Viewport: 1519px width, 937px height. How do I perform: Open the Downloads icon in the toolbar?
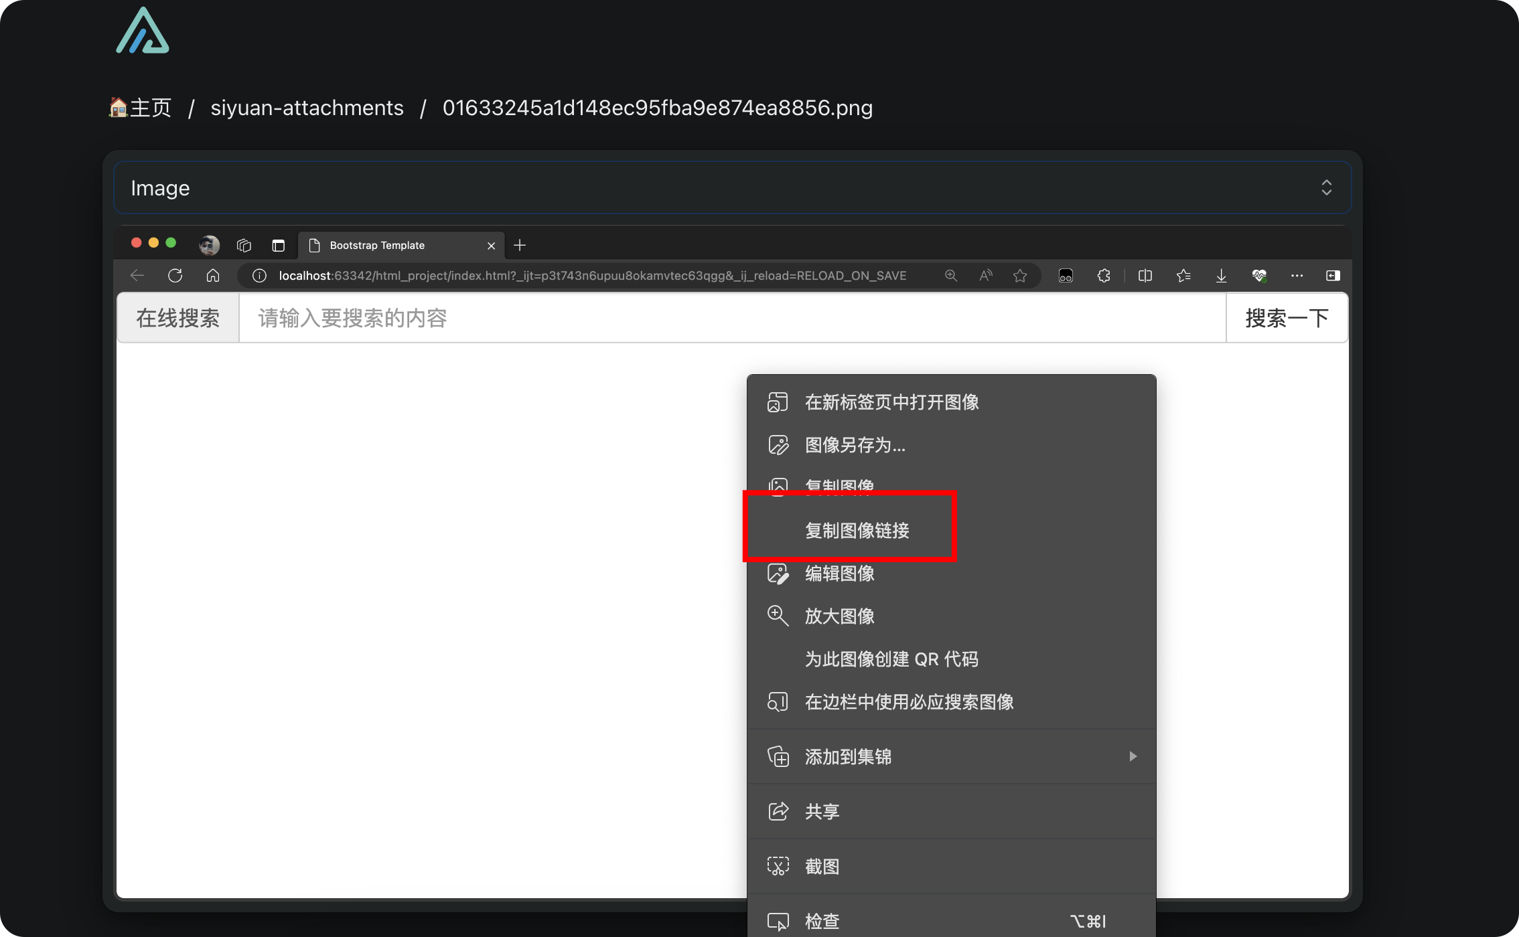[x=1221, y=275]
